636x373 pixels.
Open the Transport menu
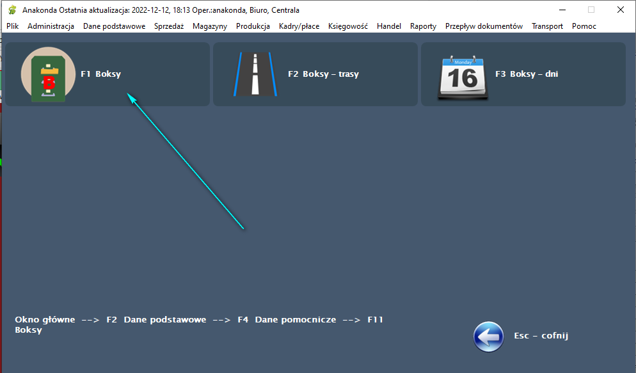click(547, 26)
